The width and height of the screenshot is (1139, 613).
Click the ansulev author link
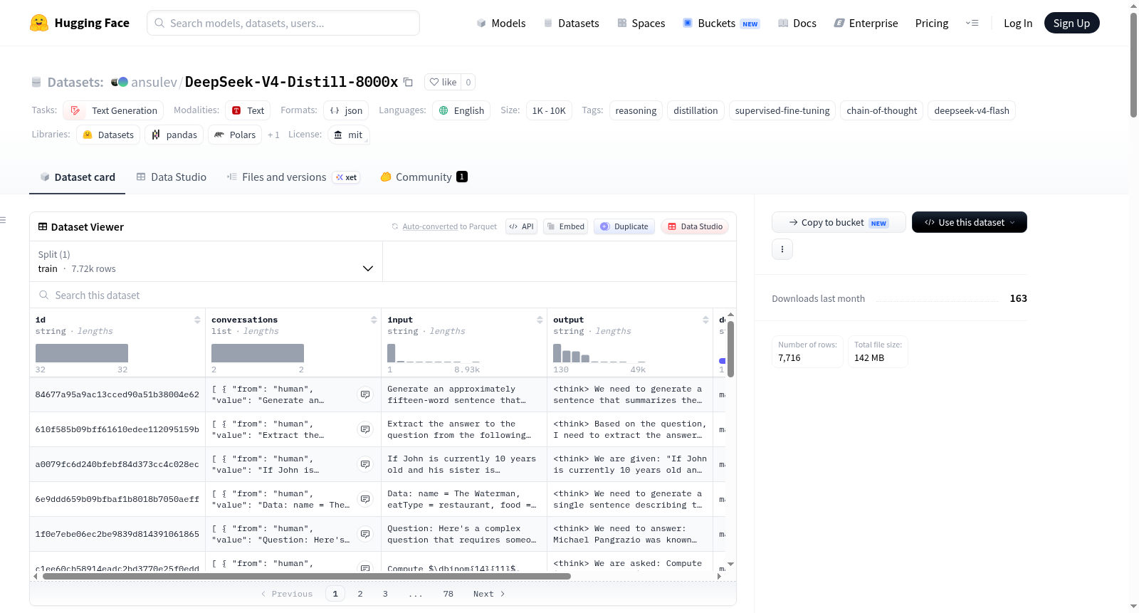coord(154,82)
